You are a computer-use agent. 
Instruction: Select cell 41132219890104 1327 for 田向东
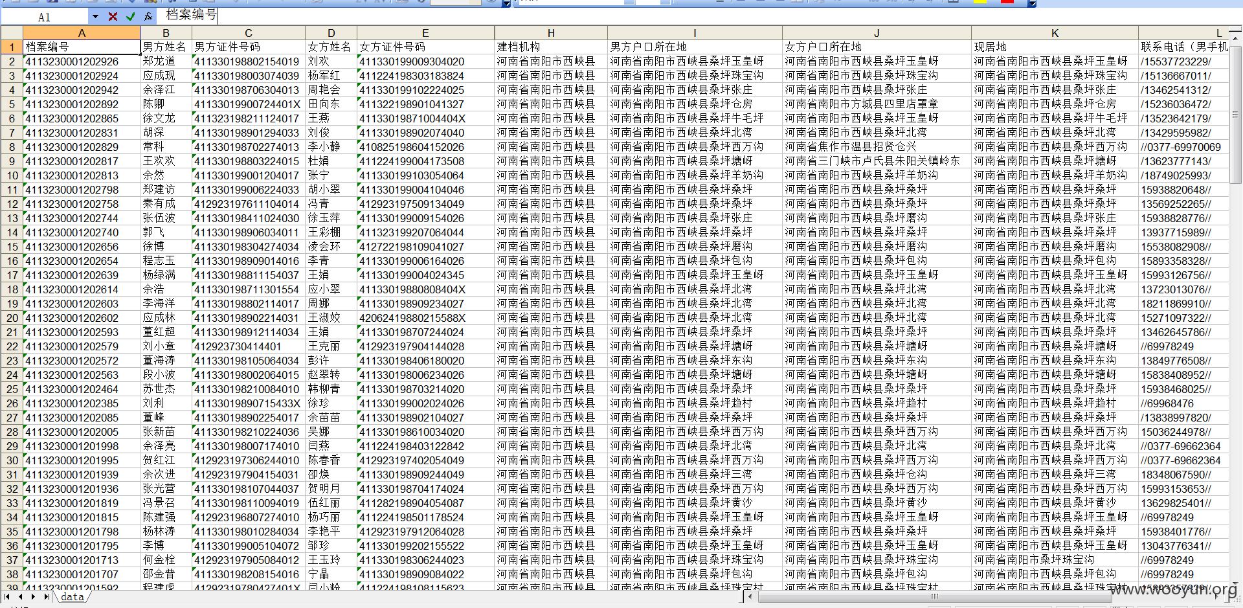pyautogui.click(x=425, y=104)
